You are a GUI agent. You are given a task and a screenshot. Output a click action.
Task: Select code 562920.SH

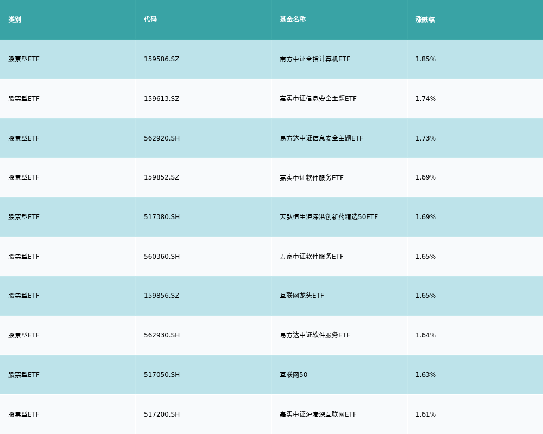162,138
